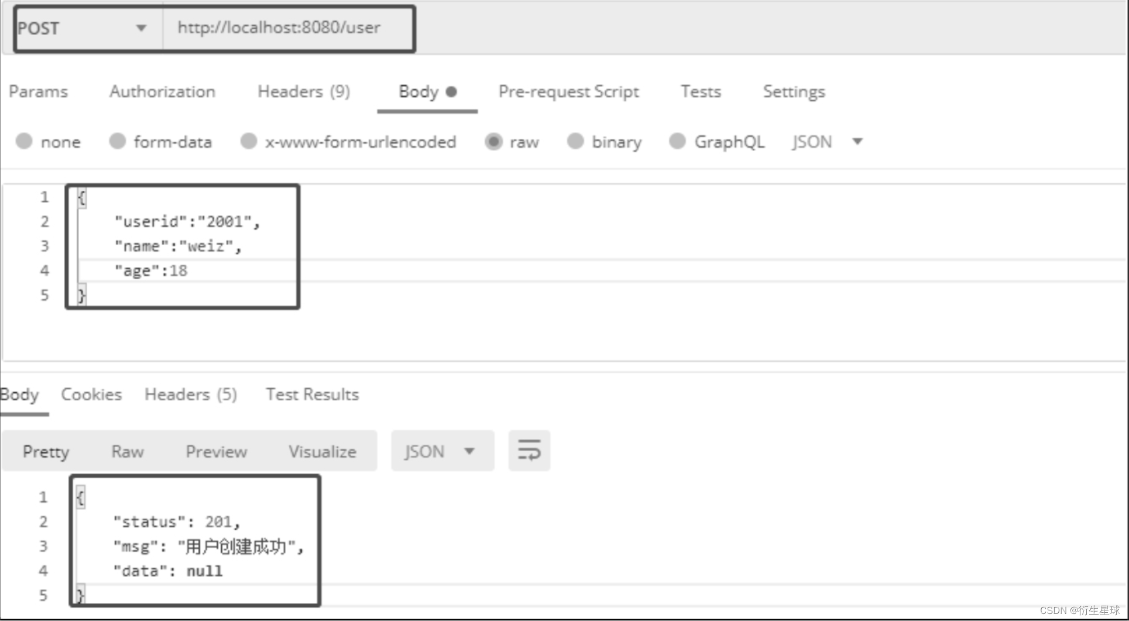The image size is (1129, 621).
Task: Open the Authorization tab
Action: (162, 92)
